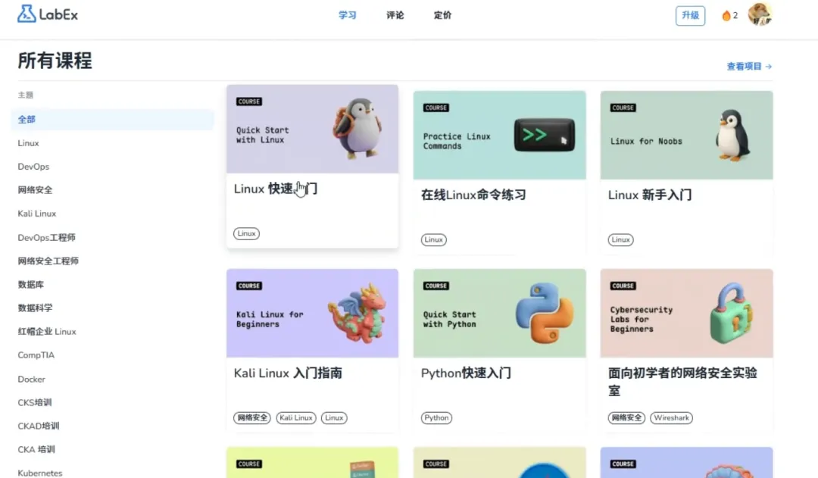Viewport: 818px width, 478px height.
Task: Click the Python tag under Python快速入门
Action: click(436, 417)
